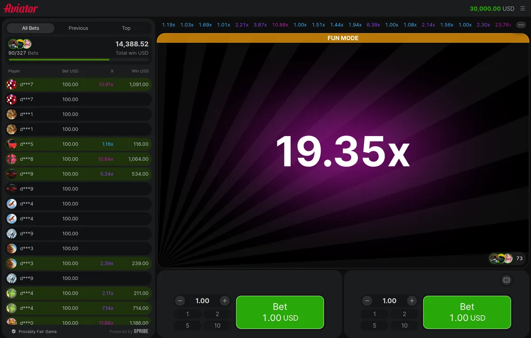Open round result 1.03x in history
Screen dimensions: 531x338
tap(187, 25)
